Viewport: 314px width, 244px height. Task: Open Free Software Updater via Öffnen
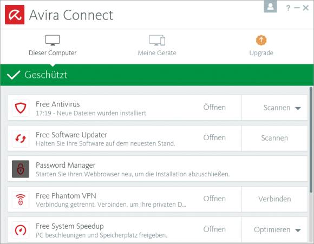click(214, 138)
